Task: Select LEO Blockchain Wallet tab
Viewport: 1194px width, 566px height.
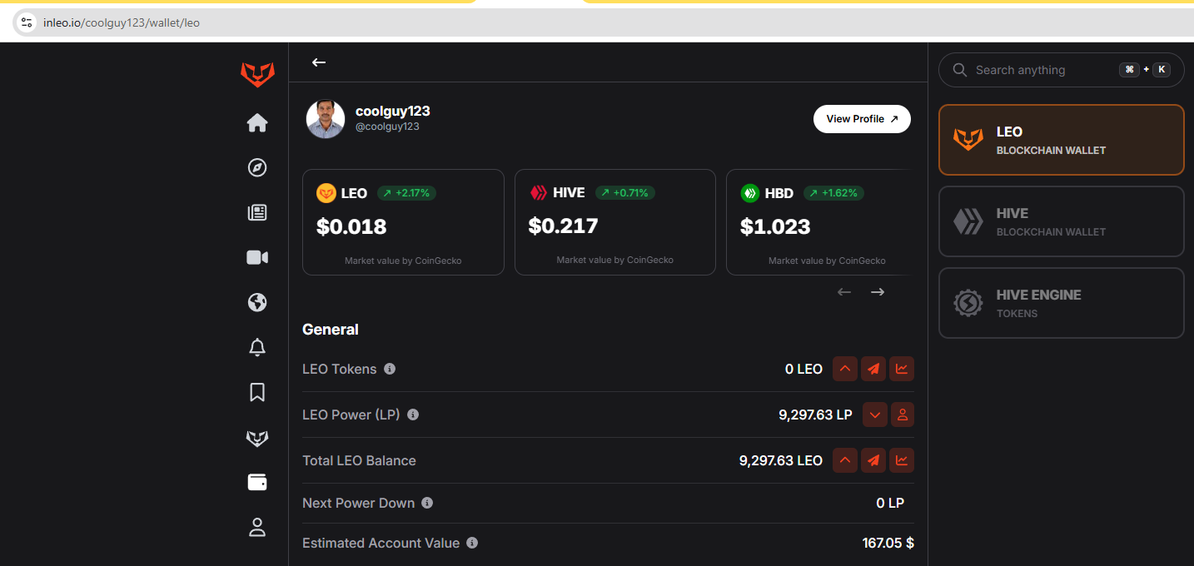Action: (x=1062, y=140)
